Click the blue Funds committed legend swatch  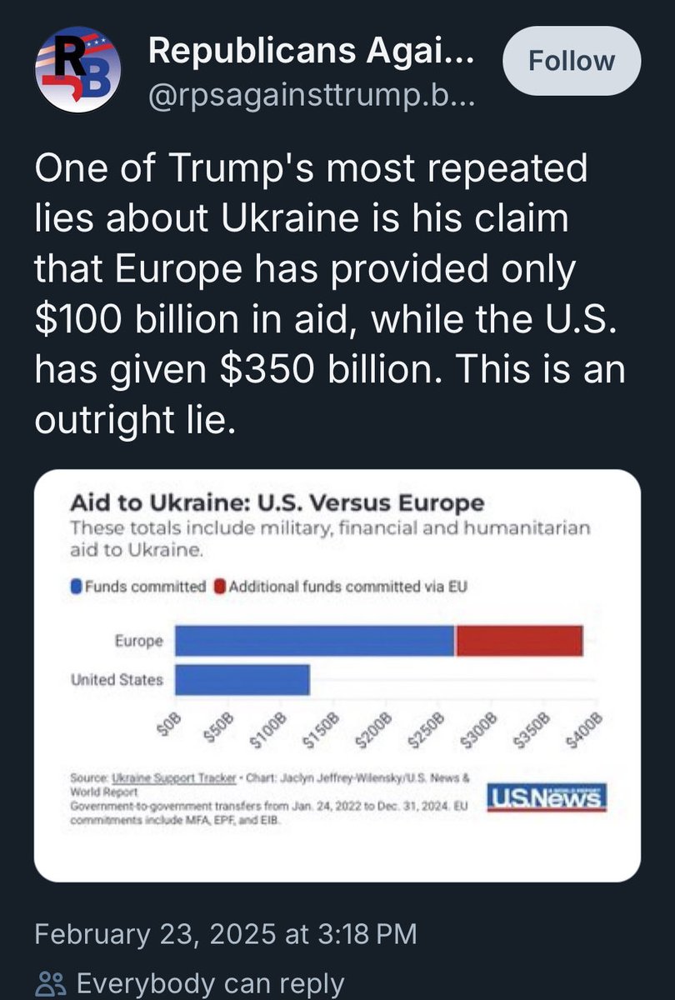coord(77,587)
